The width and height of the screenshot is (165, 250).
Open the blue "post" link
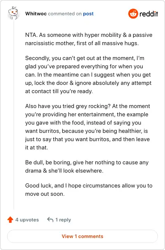pos(88,14)
